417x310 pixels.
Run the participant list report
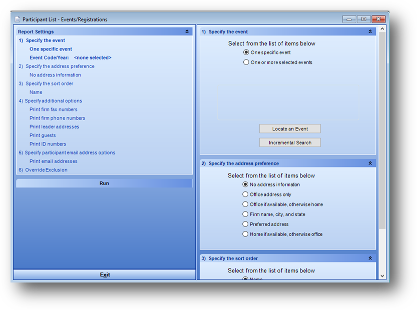coord(104,183)
